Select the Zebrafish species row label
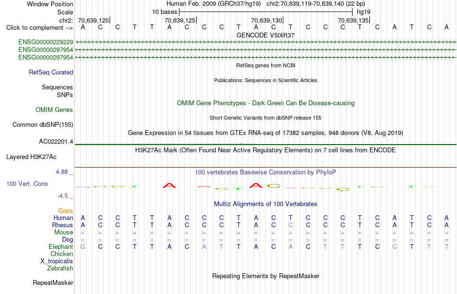The image size is (457, 294). pos(60,268)
